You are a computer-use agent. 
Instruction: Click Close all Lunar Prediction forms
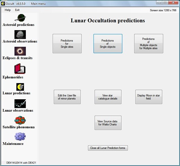pos(108,148)
